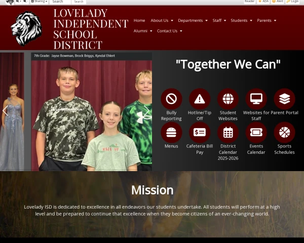Open the Students dropdown menu
304x243 pixels.
pos(241,21)
